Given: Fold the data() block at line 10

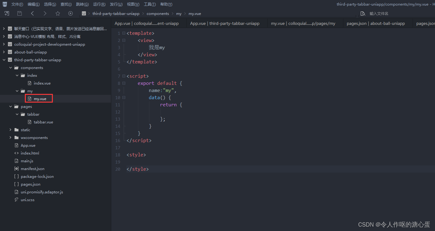Looking at the screenshot, I should pyautogui.click(x=124, y=97).
